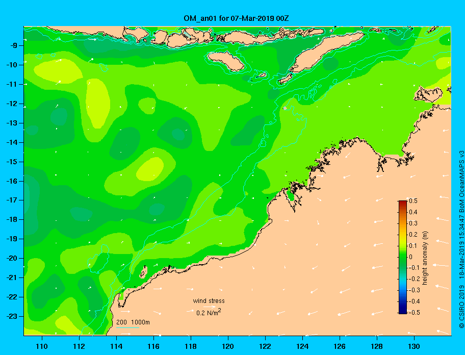
Task: Select the "-12" latitude label
Action: pyautogui.click(x=12, y=104)
